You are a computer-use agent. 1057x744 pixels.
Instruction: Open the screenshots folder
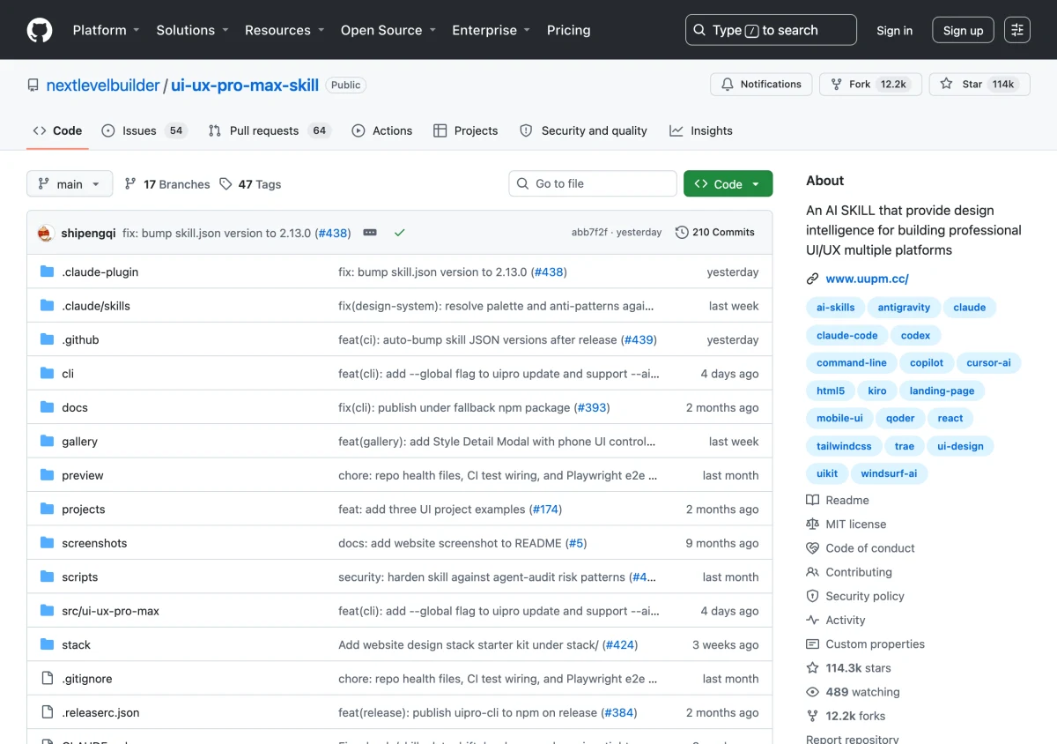click(x=94, y=543)
